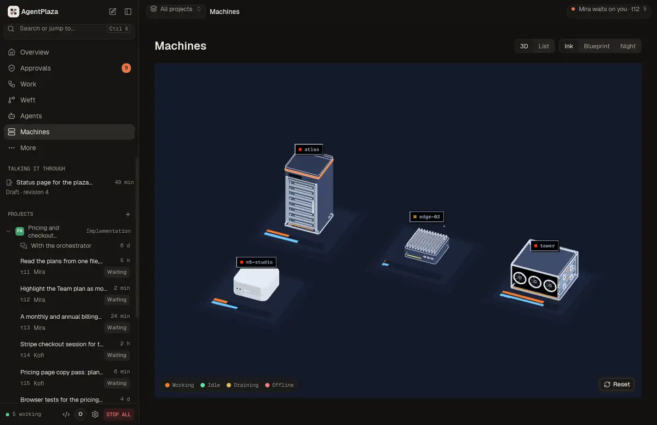Click the PA project avatar icon
Image resolution: width=657 pixels, height=425 pixels.
tap(20, 231)
